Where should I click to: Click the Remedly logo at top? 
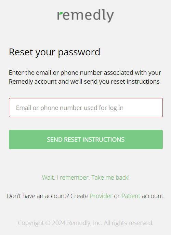(x=85, y=16)
